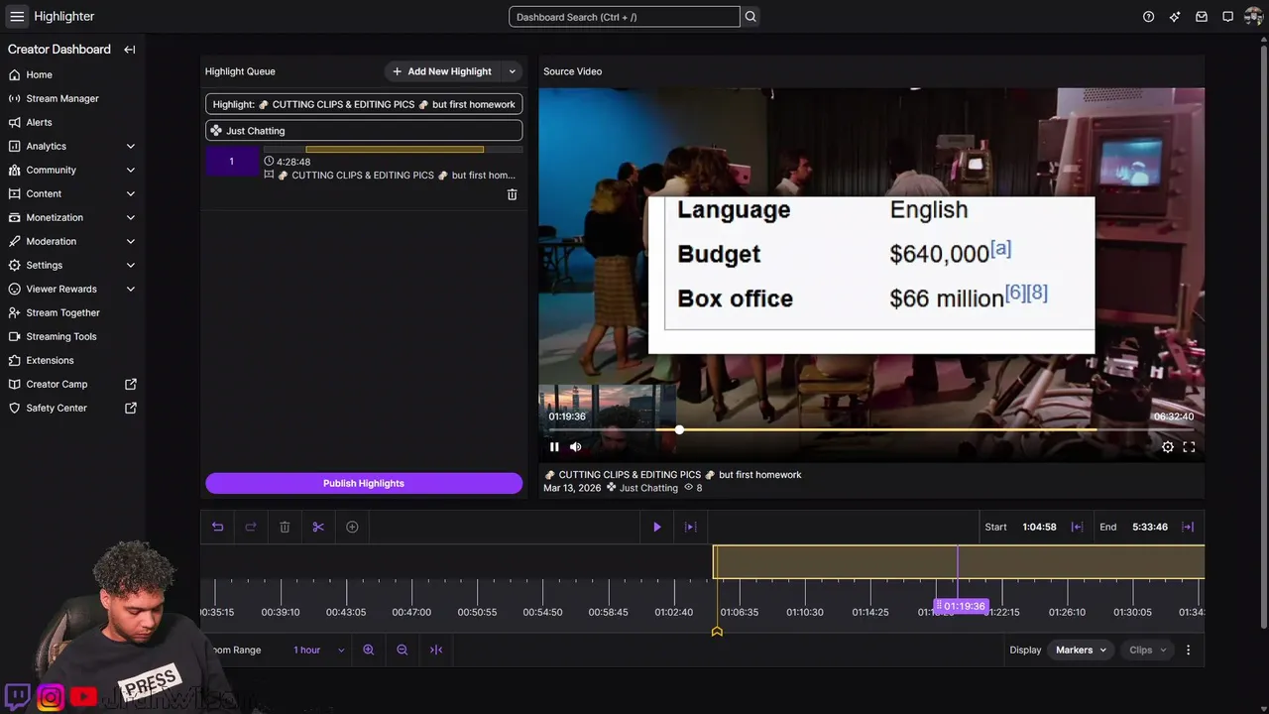
Task: Enter fullscreen on the source video
Action: pyautogui.click(x=1189, y=447)
